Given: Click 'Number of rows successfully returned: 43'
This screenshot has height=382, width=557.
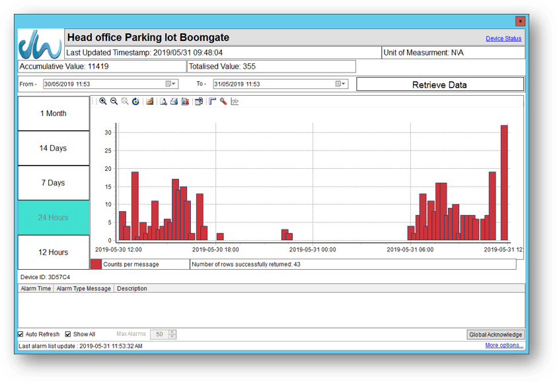Looking at the screenshot, I should point(246,265).
